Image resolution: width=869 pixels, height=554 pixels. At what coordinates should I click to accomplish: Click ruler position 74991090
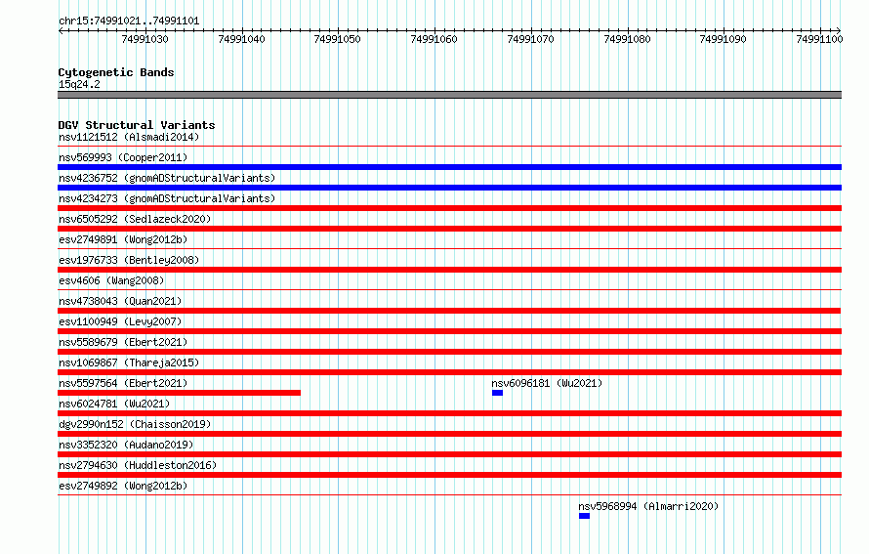pos(724,39)
